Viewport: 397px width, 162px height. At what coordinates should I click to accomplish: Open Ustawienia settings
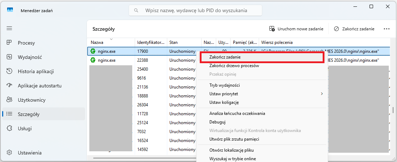tap(44, 153)
